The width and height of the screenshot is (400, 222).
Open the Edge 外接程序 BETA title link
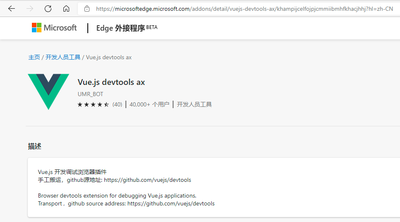tap(127, 28)
